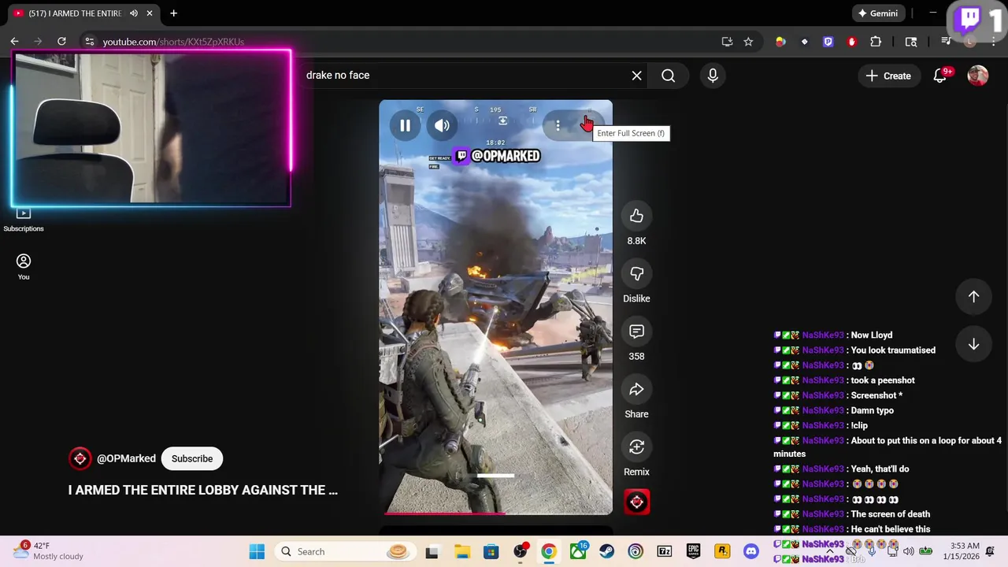Like the Short with thumbs up

636,216
